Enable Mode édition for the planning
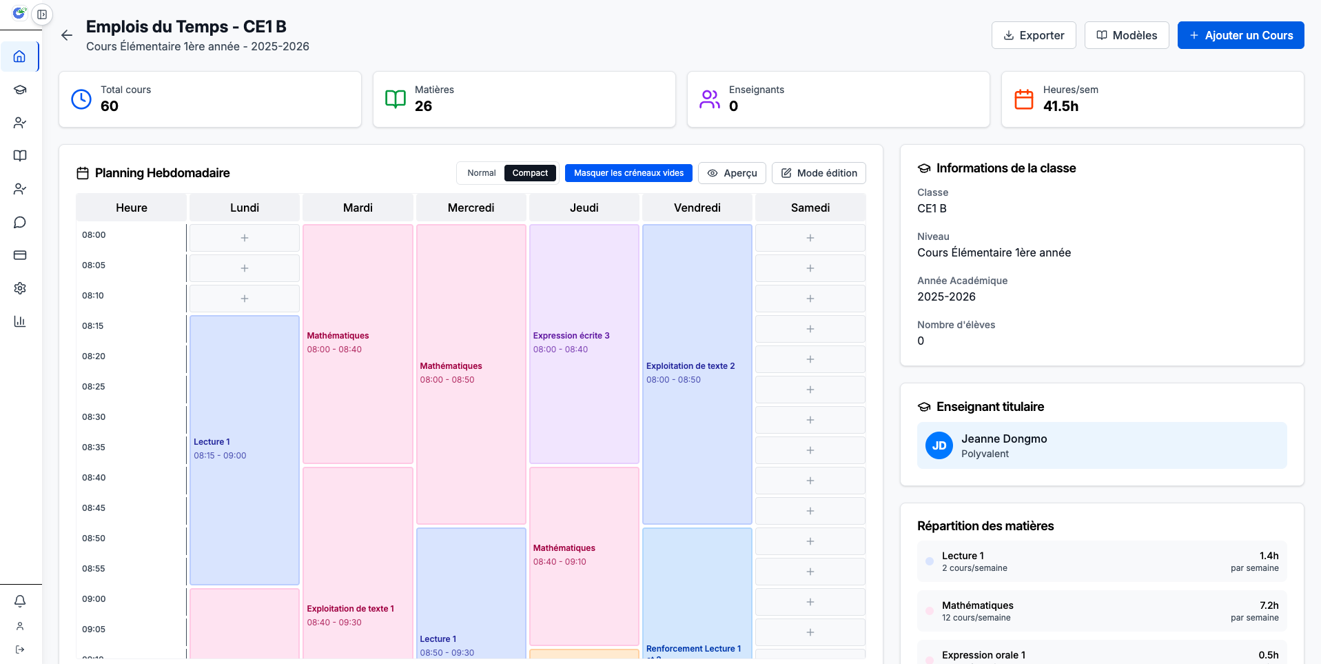 pos(819,173)
